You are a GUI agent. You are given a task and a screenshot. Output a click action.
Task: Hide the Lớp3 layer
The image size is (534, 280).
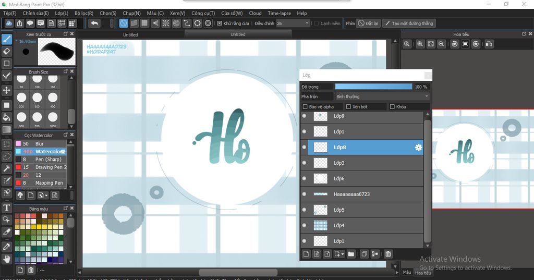point(304,163)
